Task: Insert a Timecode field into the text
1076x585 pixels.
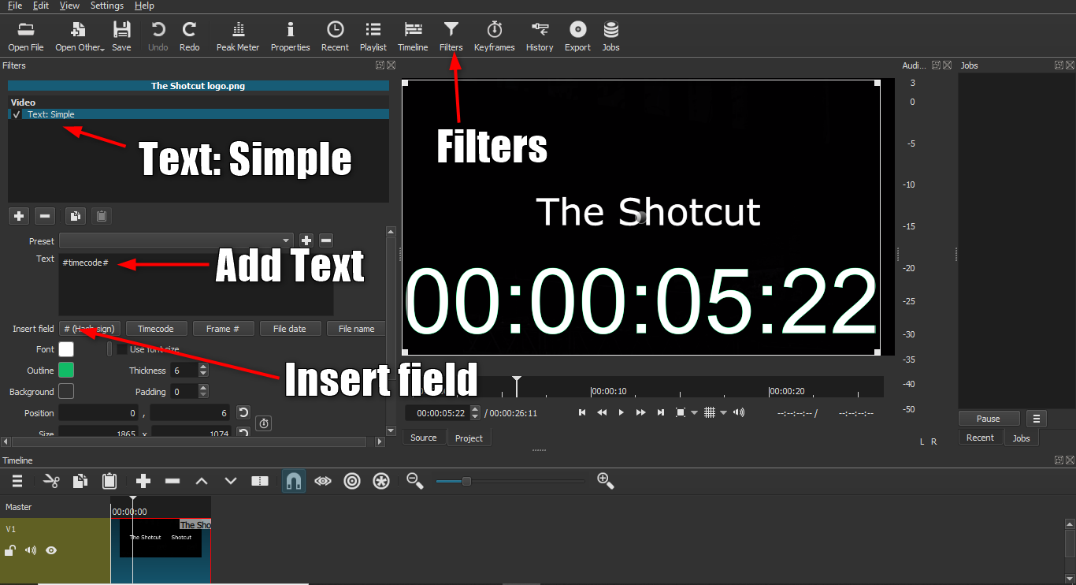Action: 156,328
